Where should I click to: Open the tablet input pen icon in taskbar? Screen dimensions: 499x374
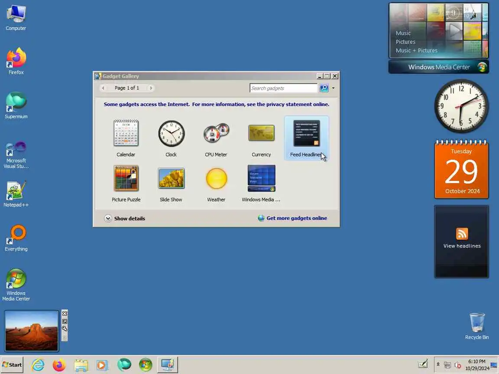click(423, 364)
